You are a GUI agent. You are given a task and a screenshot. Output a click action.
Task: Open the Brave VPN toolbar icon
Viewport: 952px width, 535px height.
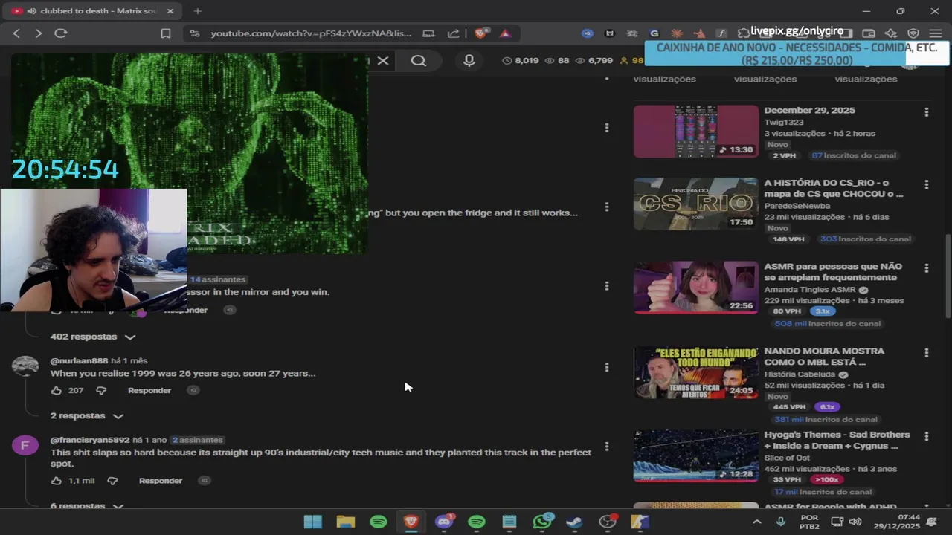(x=914, y=33)
